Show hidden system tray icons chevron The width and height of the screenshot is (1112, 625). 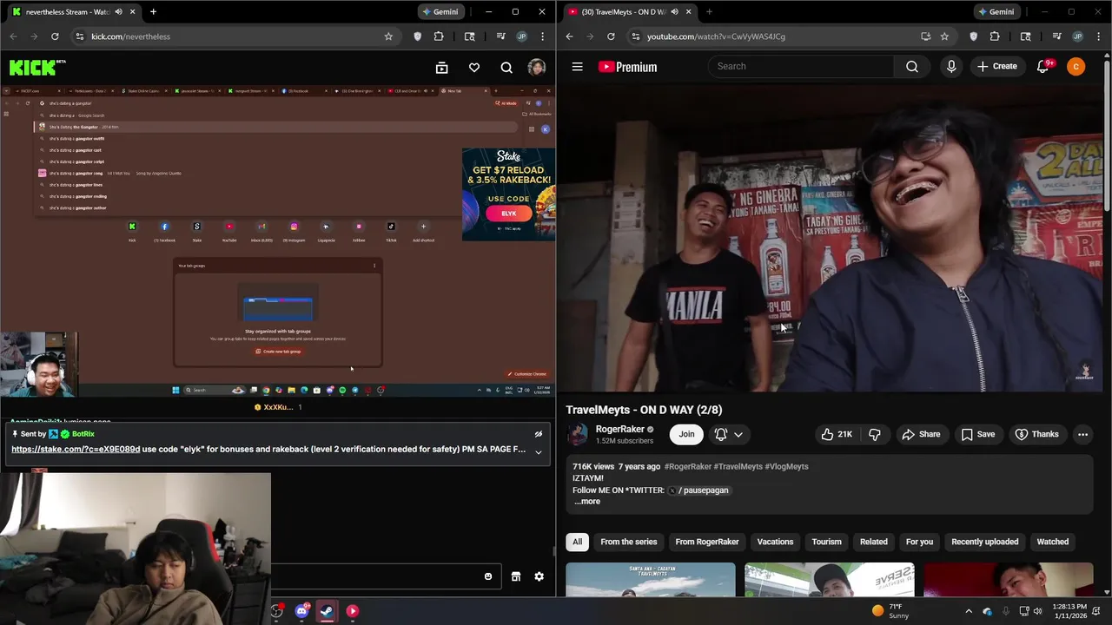coord(969,611)
